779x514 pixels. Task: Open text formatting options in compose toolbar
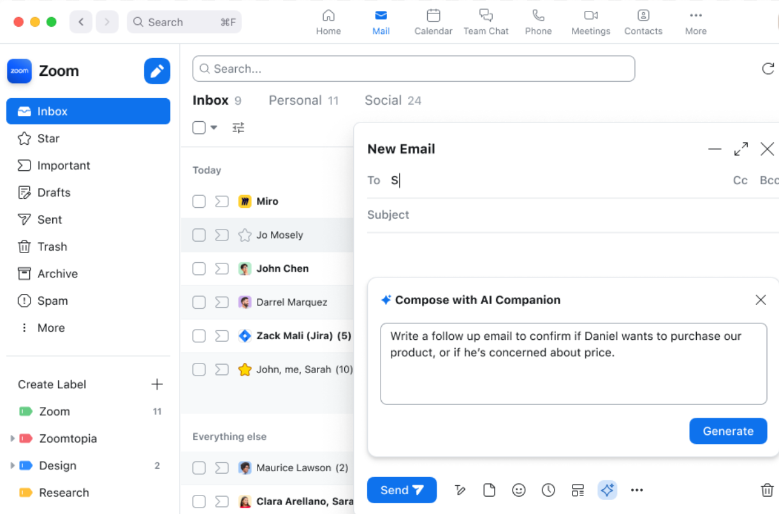click(x=460, y=490)
